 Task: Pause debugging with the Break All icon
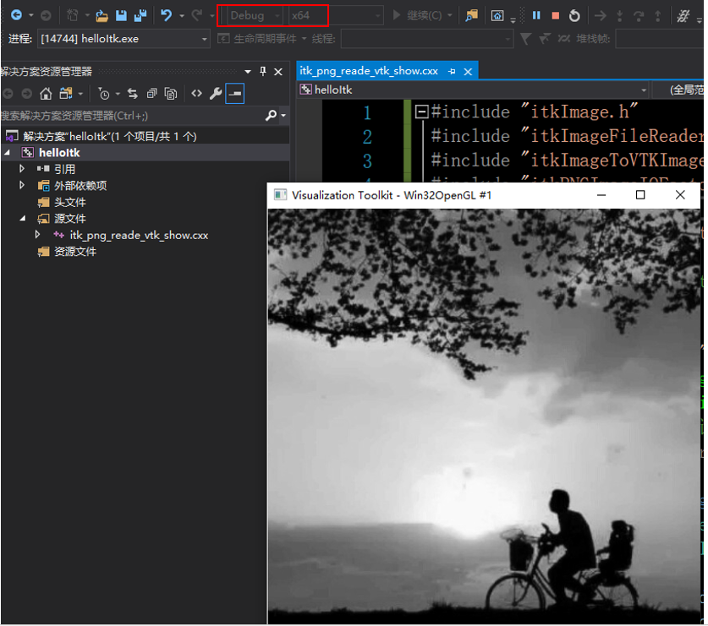[536, 15]
